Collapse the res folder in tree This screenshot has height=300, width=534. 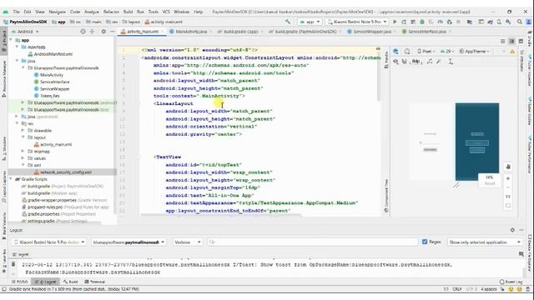(17, 123)
